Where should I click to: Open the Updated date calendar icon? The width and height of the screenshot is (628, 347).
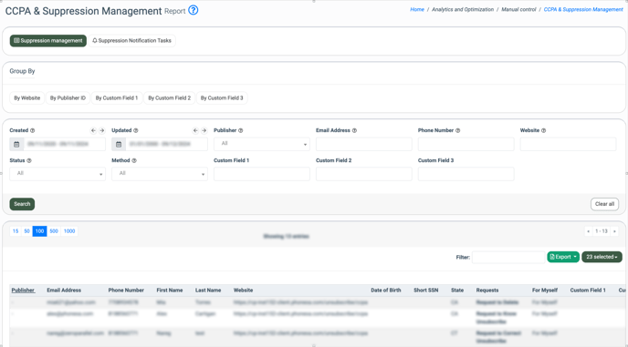(x=119, y=144)
